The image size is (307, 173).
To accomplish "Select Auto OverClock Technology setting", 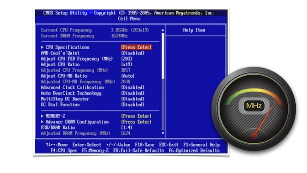I will 71,93.
